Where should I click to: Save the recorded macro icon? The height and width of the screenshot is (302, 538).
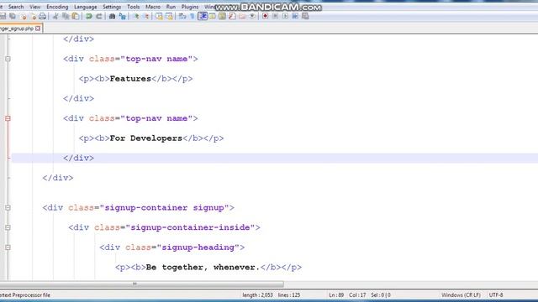(305, 16)
